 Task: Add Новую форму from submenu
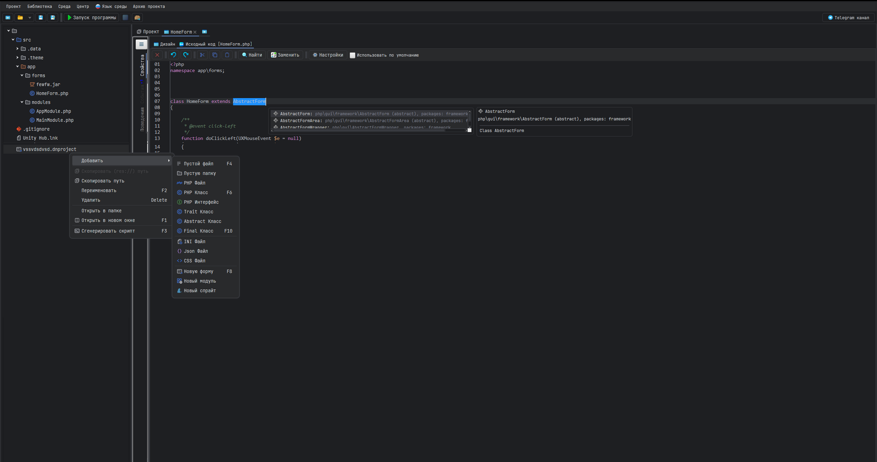206,271
